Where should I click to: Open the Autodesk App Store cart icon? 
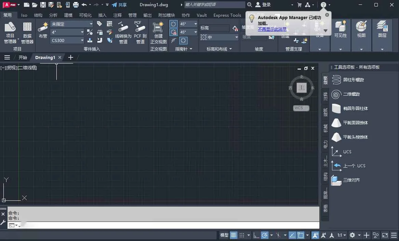[300, 4]
